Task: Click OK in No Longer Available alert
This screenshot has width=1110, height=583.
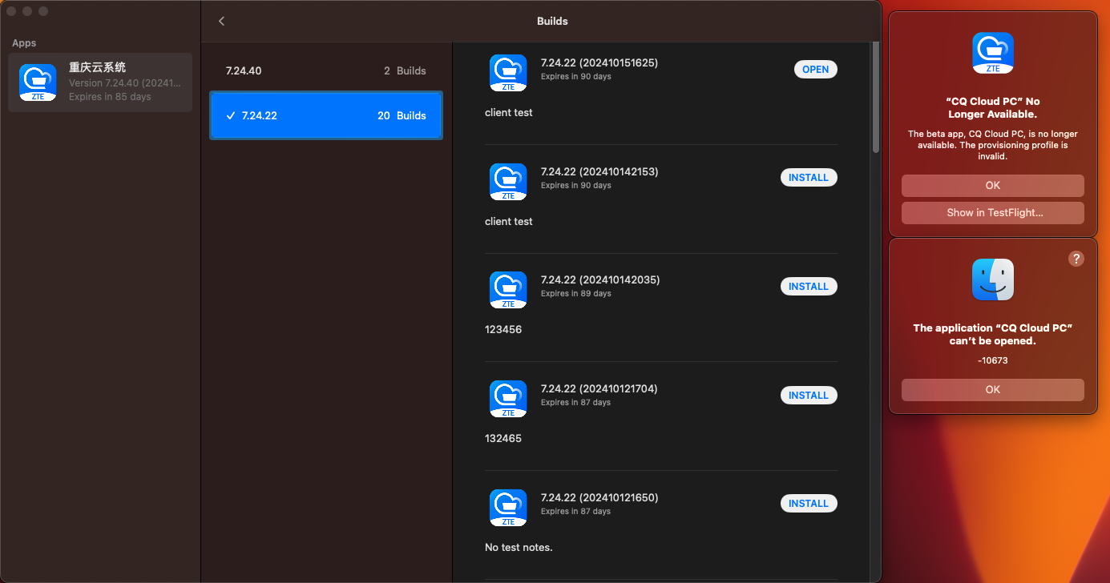Action: (x=993, y=186)
